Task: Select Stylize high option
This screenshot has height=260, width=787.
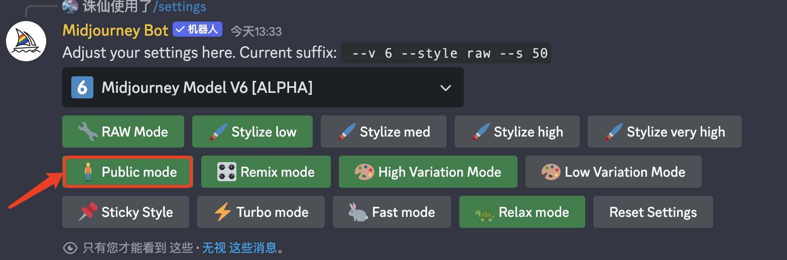Action: (517, 132)
